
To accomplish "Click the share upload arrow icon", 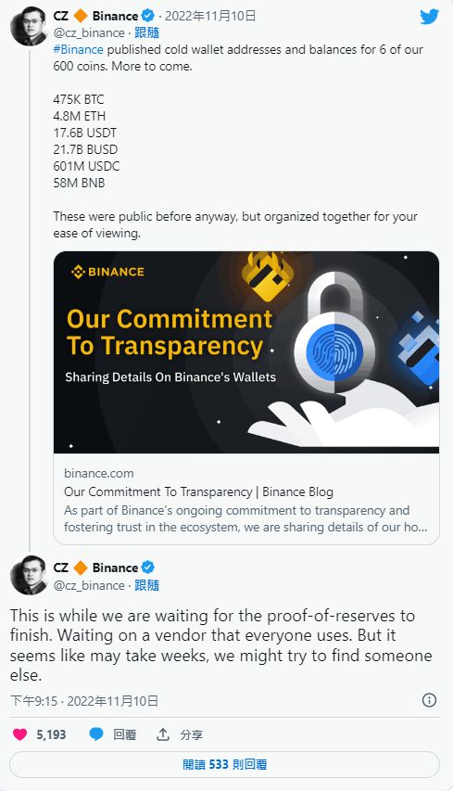I will (x=163, y=734).
